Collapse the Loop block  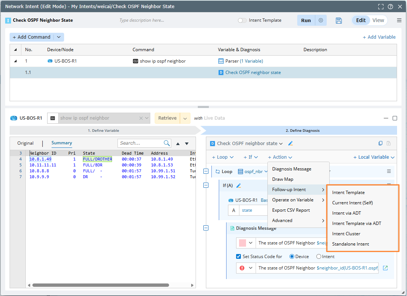click(x=206, y=171)
